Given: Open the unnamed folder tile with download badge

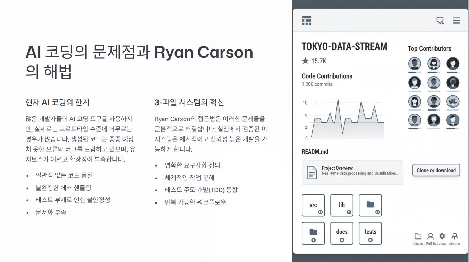Looking at the screenshot, I should click(x=370, y=205).
